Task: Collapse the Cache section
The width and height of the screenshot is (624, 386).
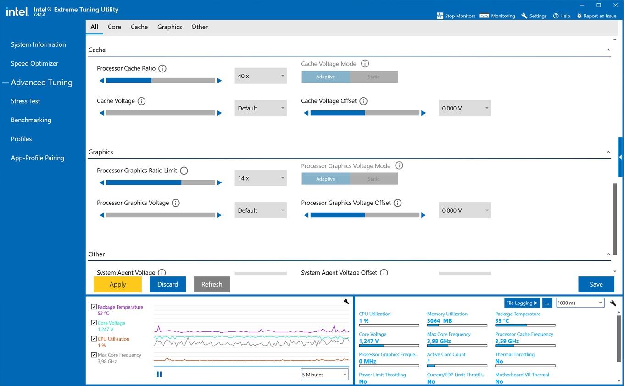Action: pyautogui.click(x=608, y=50)
